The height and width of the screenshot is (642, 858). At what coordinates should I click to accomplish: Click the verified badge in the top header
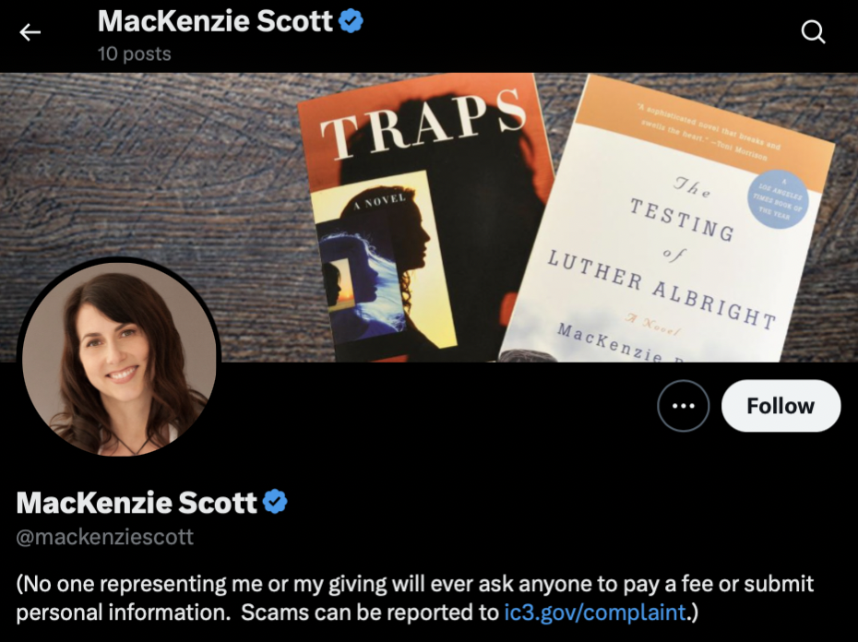(351, 21)
